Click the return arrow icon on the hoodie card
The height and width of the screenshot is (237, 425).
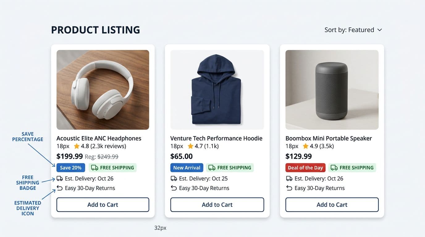174,188
